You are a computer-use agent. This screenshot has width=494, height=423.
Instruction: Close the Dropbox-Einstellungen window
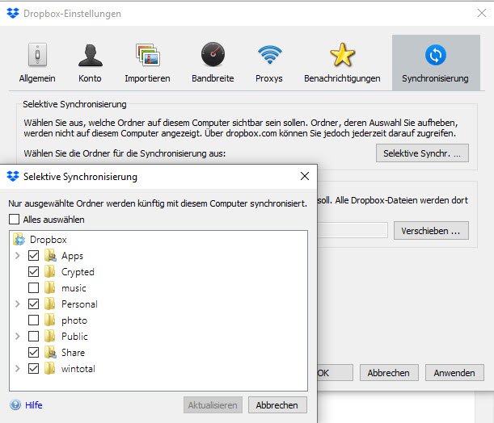pos(481,13)
